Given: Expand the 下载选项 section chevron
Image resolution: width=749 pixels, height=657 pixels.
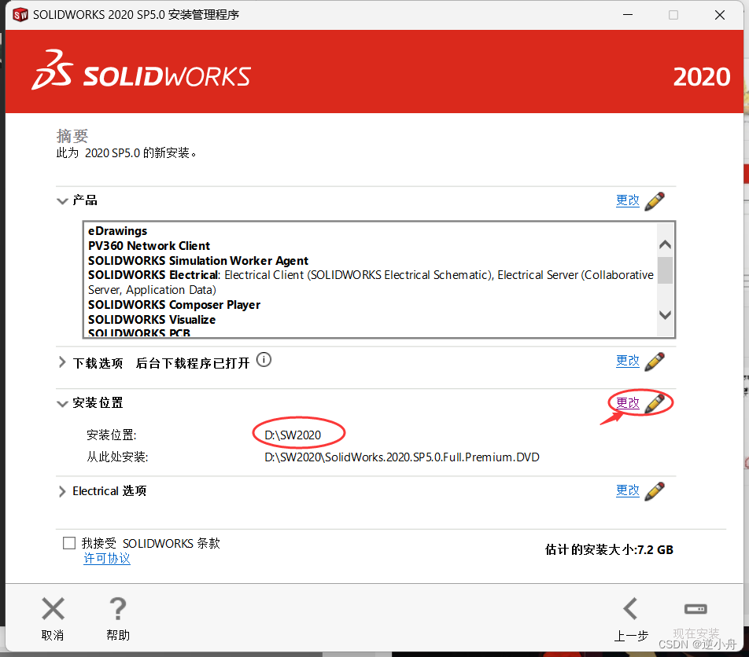Looking at the screenshot, I should 62,362.
